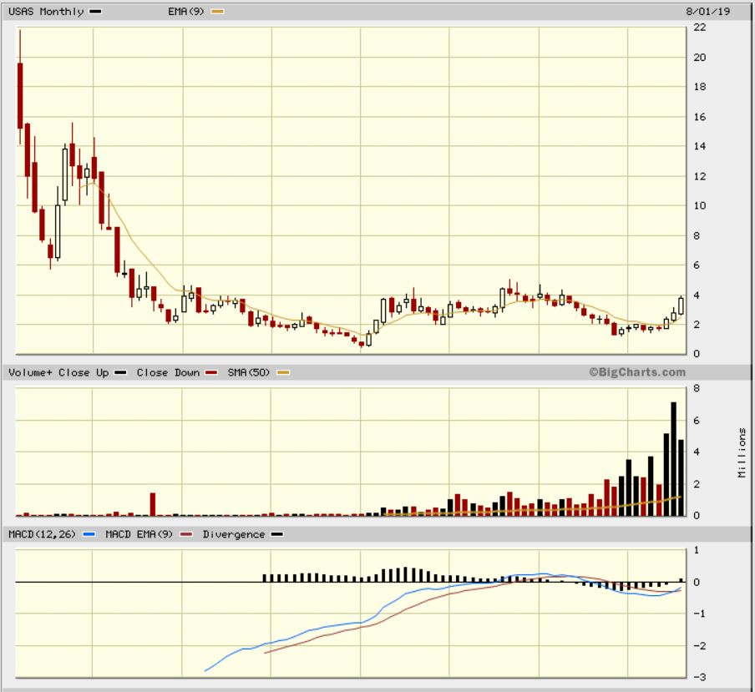Click the BigCharts.com copyright watermark
Image resolution: width=755 pixels, height=692 pixels.
[636, 373]
